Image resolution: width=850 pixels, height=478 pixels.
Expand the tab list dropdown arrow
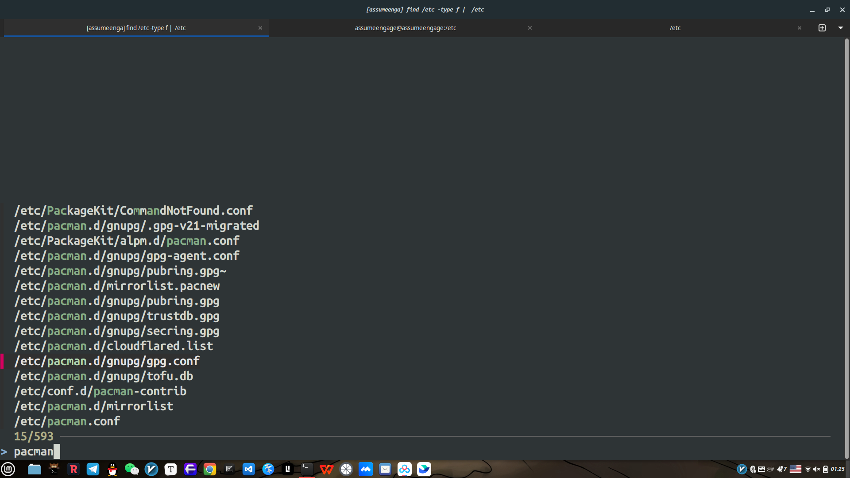(x=840, y=28)
